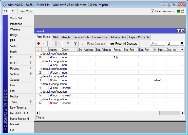Switch to the Mangle tab
Image resolution: width=188 pixels, height=135 pixels.
66,37
